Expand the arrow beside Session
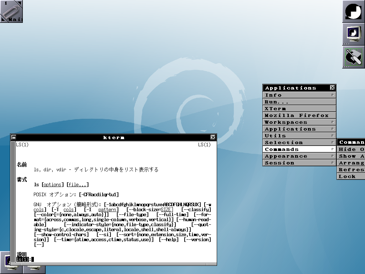This screenshot has height=274, width=365. tap(333, 162)
